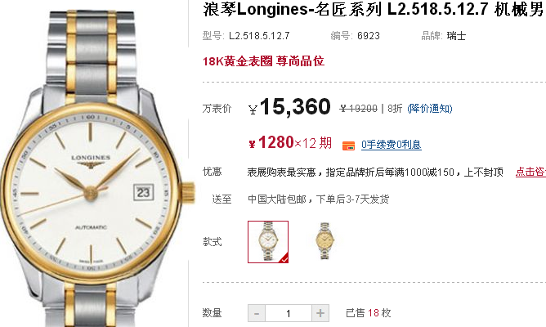
Task: Click the watch date window showing 23
Action: point(144,192)
